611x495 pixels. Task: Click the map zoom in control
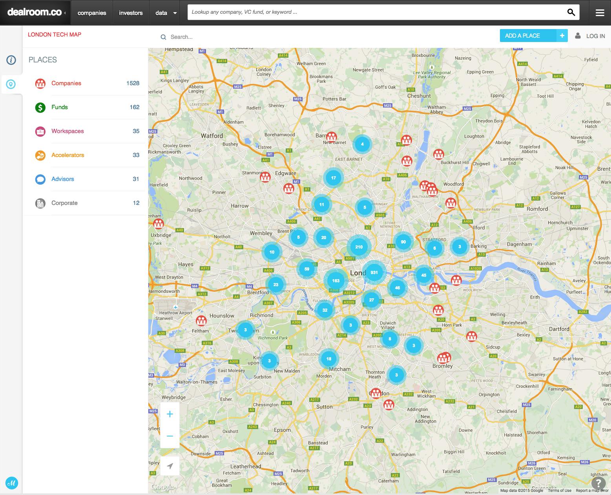pyautogui.click(x=170, y=414)
